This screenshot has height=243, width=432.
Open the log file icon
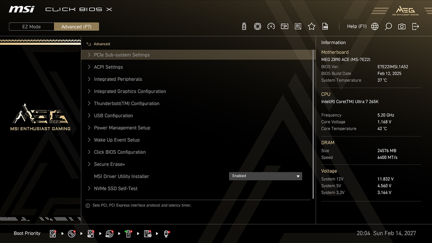[325, 26]
